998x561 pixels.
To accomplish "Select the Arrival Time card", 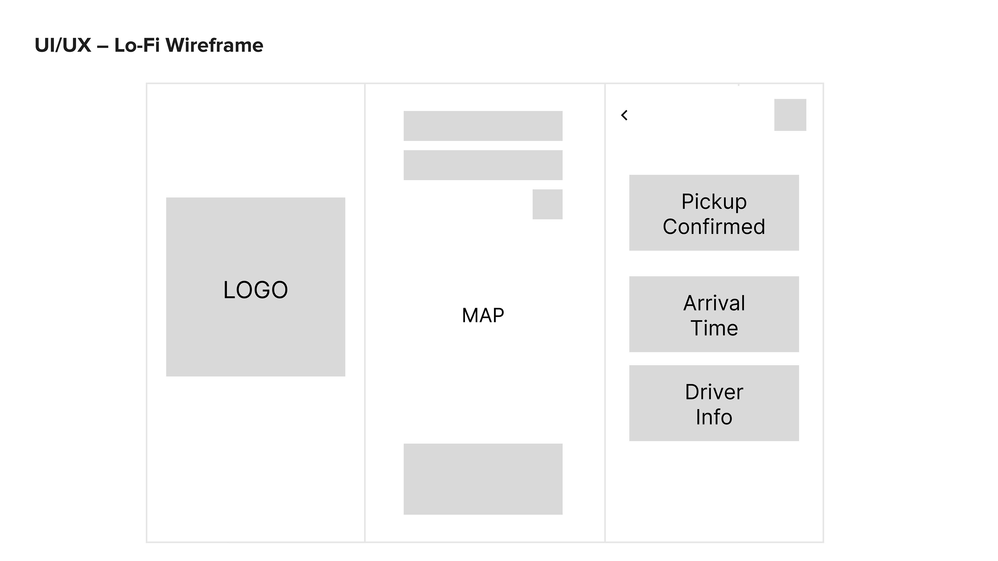I will 714,314.
